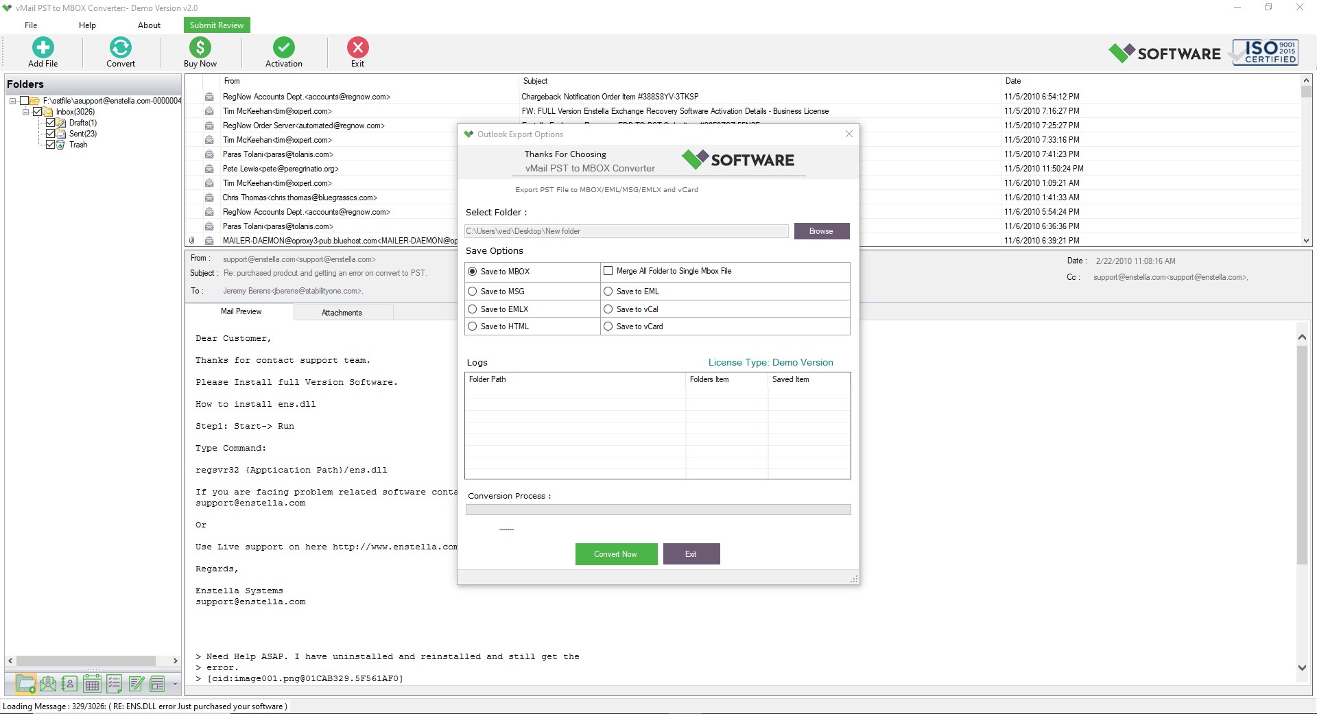Click mail preview scroll-down arrow
The width and height of the screenshot is (1317, 714).
click(x=1302, y=667)
